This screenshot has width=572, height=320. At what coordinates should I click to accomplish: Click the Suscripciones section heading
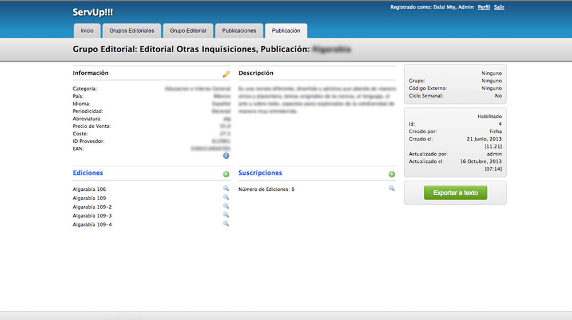coord(260,173)
